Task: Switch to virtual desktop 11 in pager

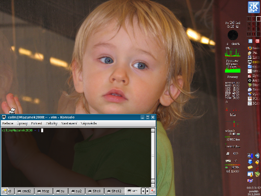Action: [x=254, y=34]
